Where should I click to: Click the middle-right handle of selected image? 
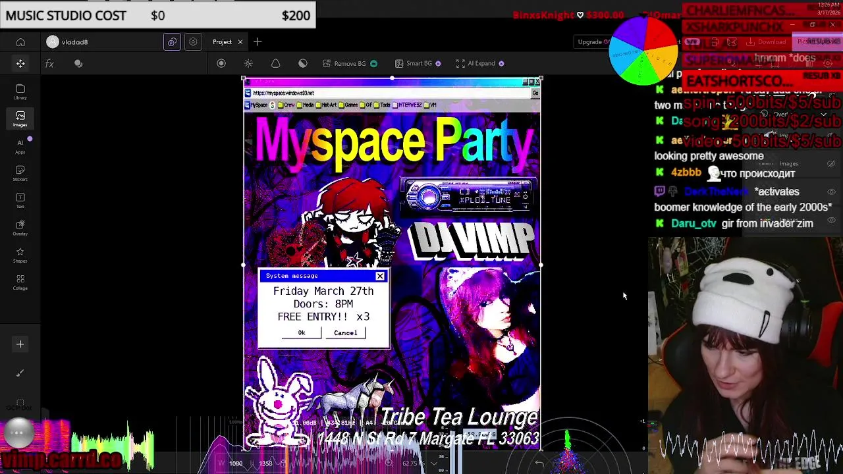[541, 265]
